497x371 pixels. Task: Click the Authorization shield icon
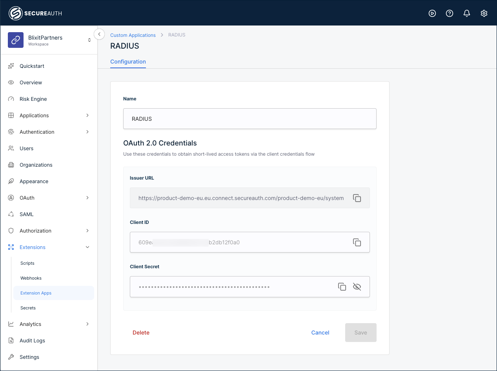click(x=11, y=231)
